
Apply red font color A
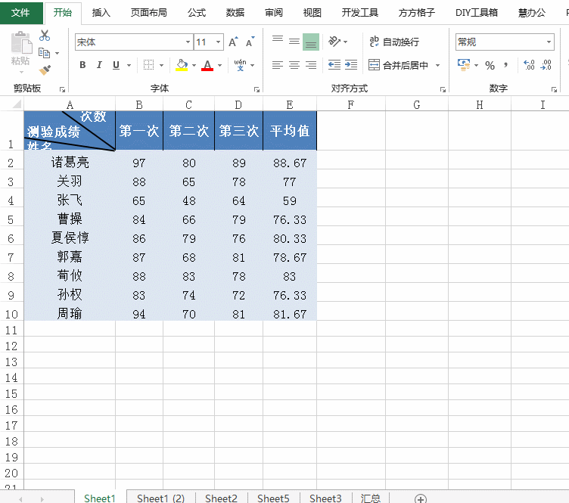click(207, 65)
